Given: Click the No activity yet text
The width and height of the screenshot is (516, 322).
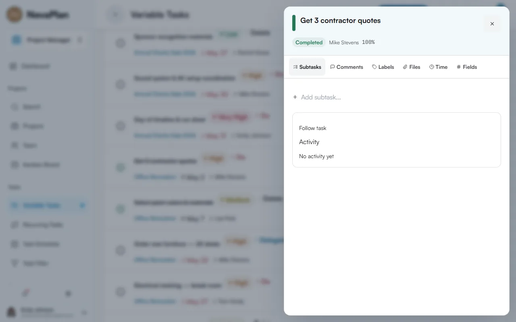Looking at the screenshot, I should click(316, 156).
